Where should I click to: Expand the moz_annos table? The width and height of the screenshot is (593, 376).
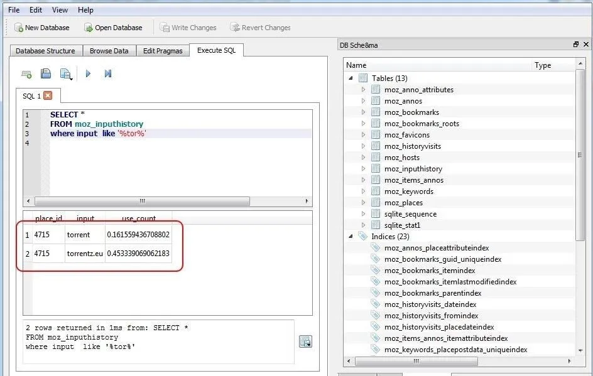tap(364, 101)
